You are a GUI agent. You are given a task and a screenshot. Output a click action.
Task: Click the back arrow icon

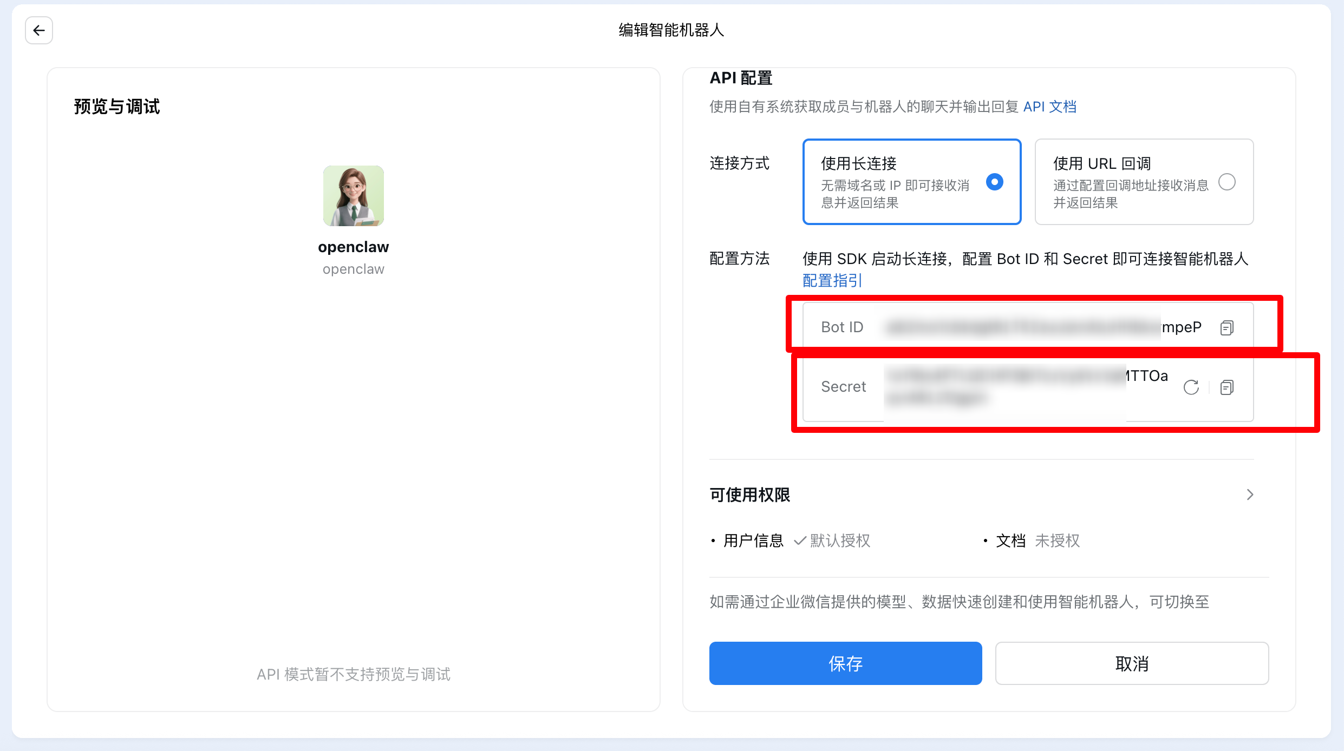tap(38, 30)
